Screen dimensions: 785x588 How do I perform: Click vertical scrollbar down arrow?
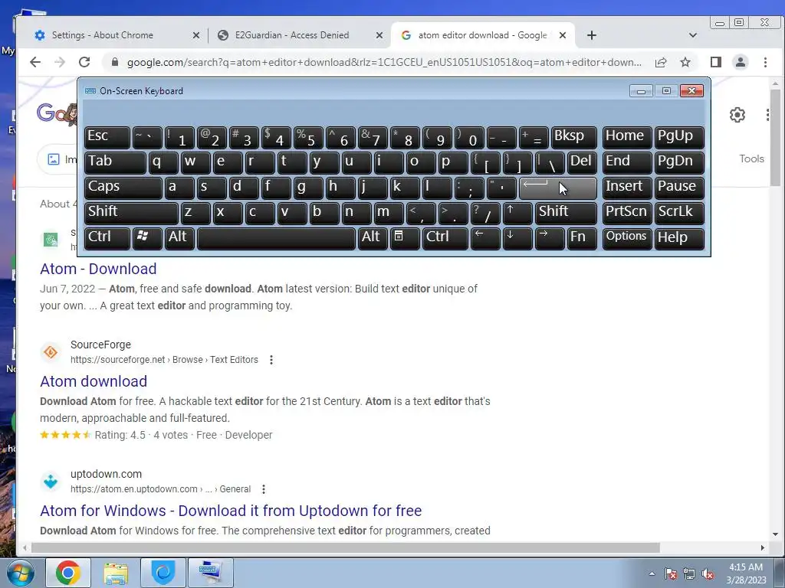776,534
